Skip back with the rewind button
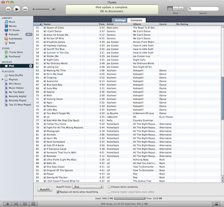Screen dimensions: 224x207 tap(8, 9)
